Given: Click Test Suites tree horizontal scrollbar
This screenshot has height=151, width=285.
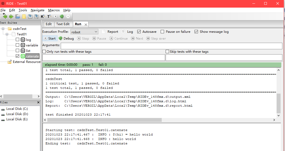Looking at the screenshot, I should 18,96.
